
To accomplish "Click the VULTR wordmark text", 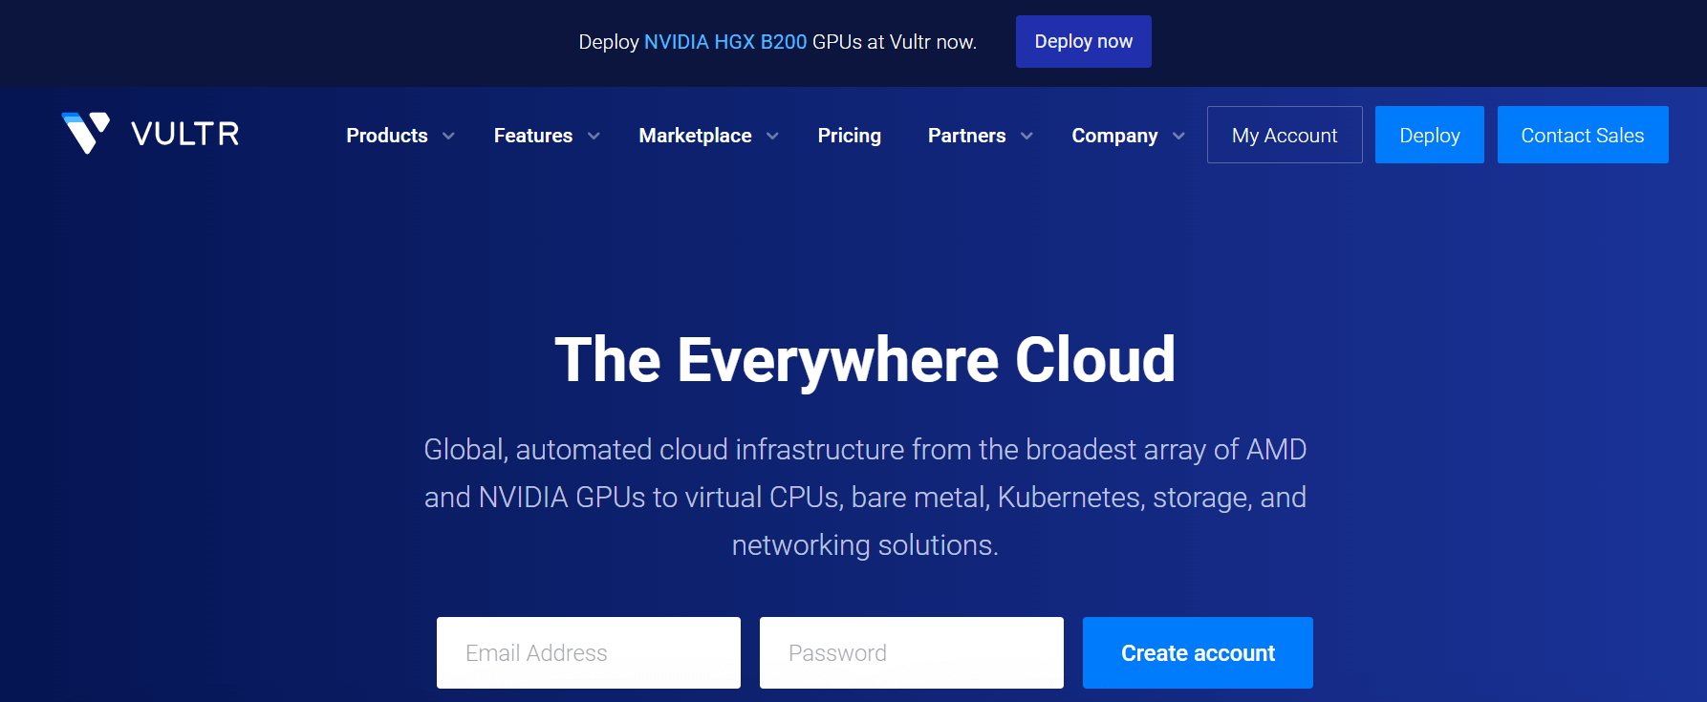I will 185,135.
